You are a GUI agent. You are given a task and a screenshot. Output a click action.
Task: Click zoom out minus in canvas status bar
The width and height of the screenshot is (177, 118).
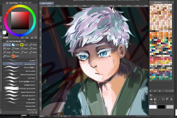pos(55,116)
